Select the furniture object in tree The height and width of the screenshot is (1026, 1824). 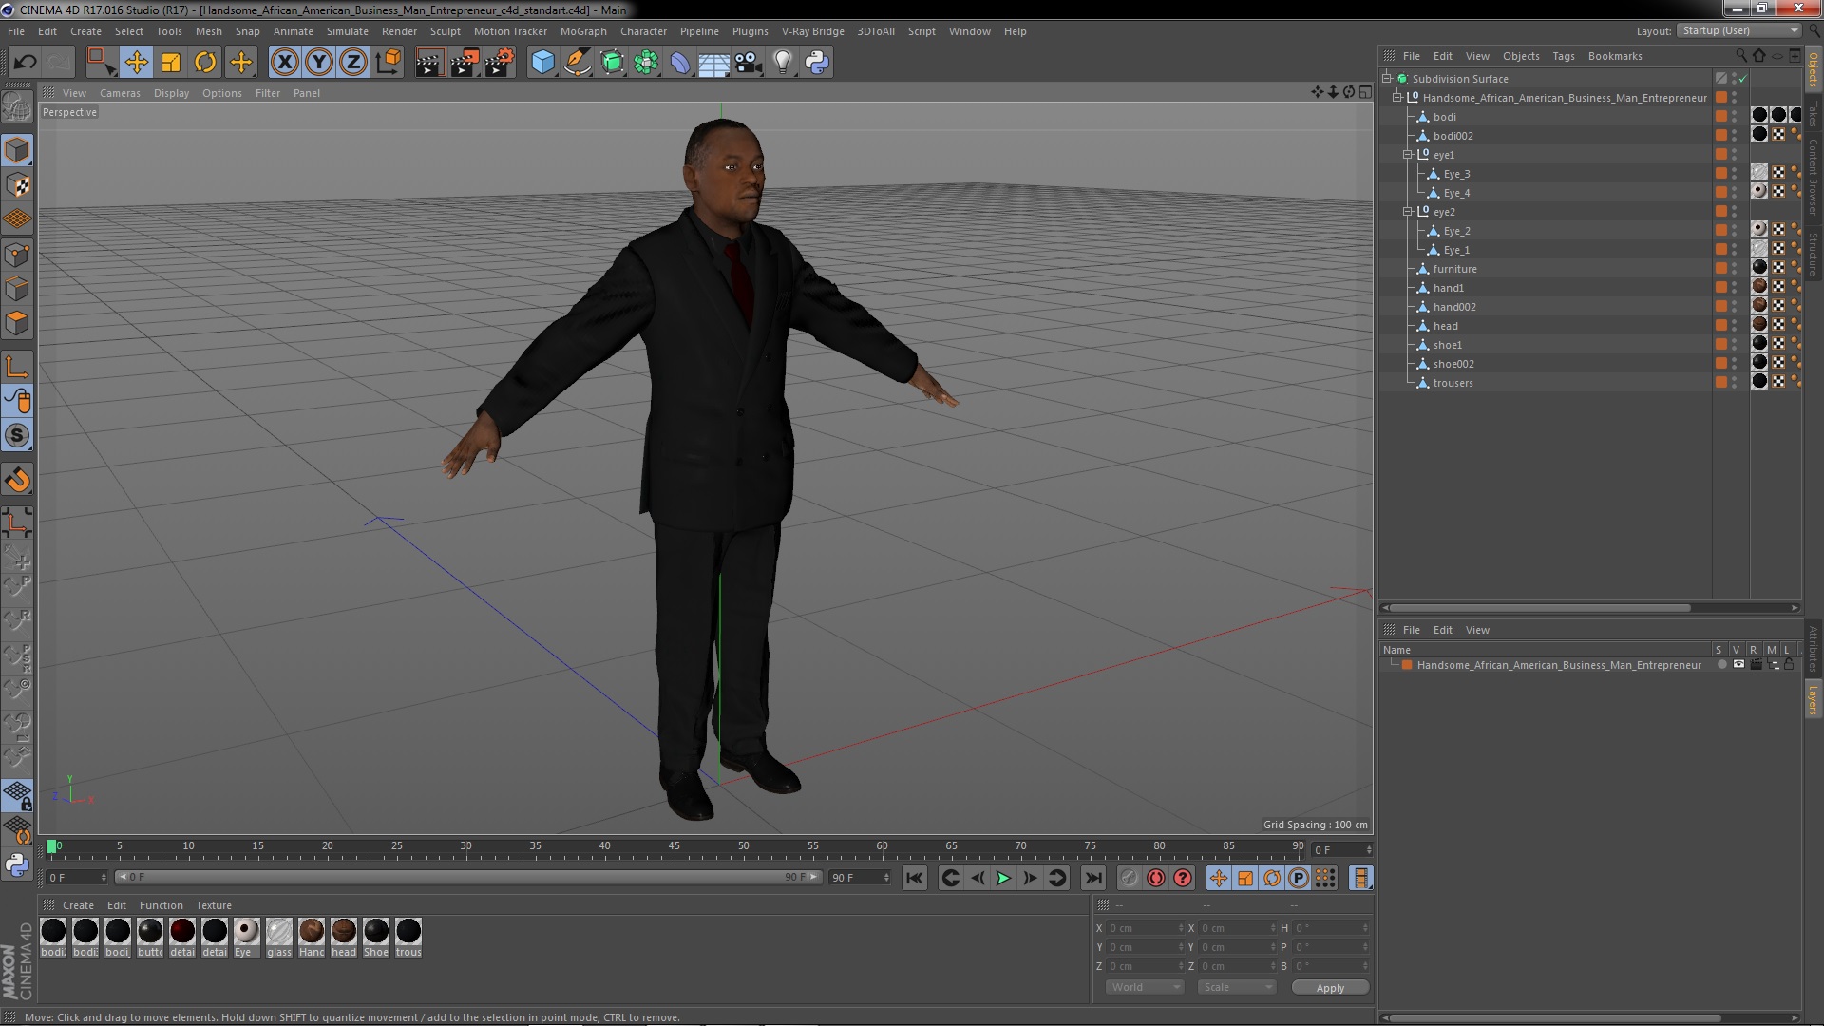click(x=1454, y=269)
